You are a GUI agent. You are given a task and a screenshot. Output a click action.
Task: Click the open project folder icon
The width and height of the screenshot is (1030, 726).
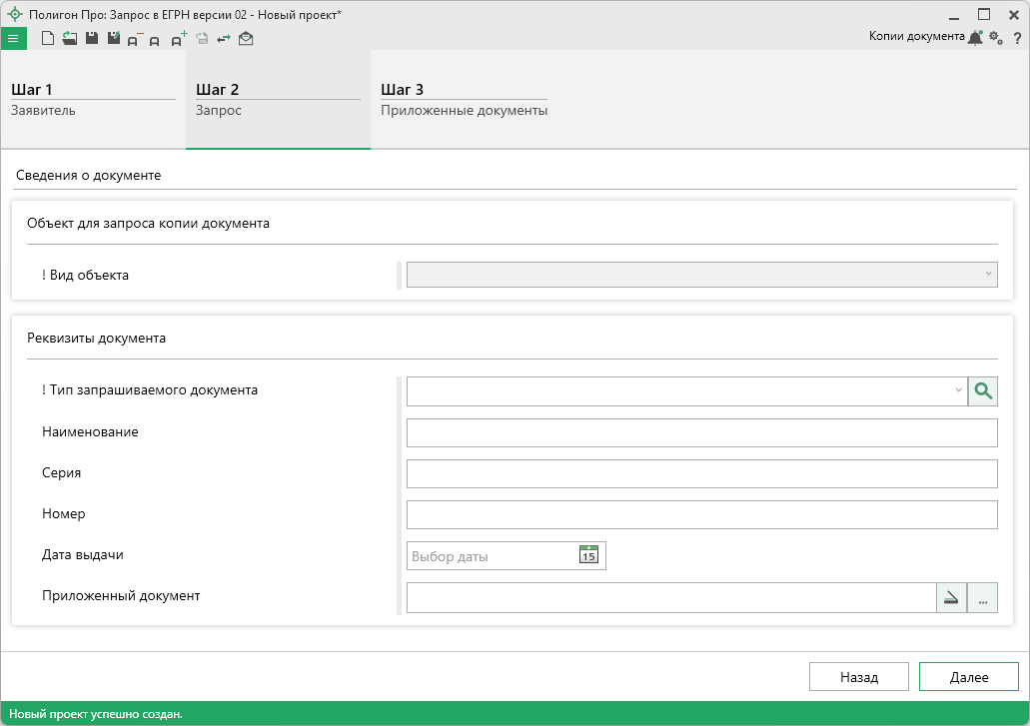coord(69,39)
